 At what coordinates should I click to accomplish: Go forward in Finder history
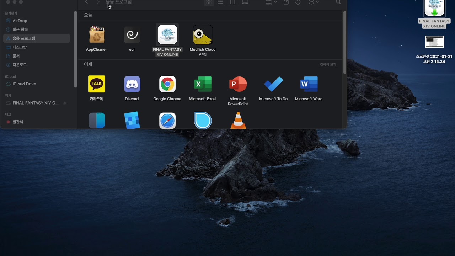(x=98, y=2)
